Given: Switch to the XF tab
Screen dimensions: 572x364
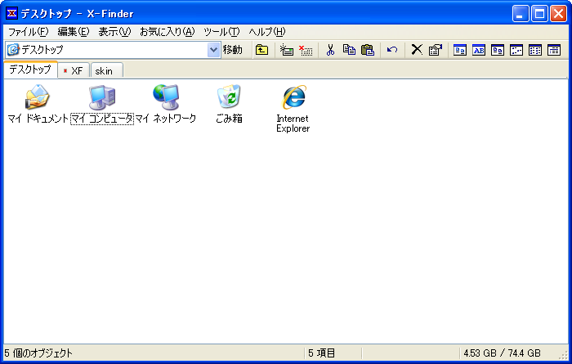Looking at the screenshot, I should (73, 70).
